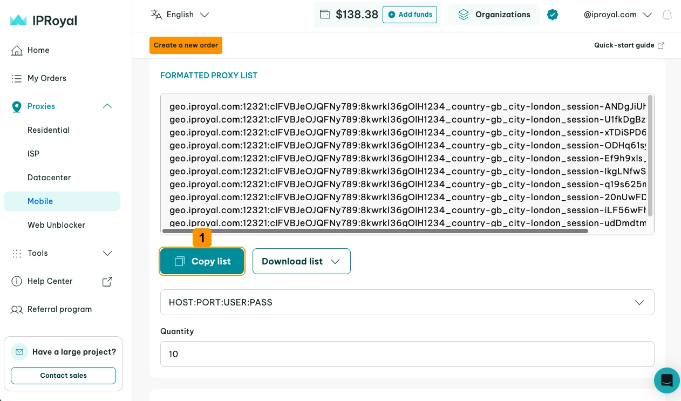681x401 pixels.
Task: Open notifications bell icon
Action: point(667,15)
